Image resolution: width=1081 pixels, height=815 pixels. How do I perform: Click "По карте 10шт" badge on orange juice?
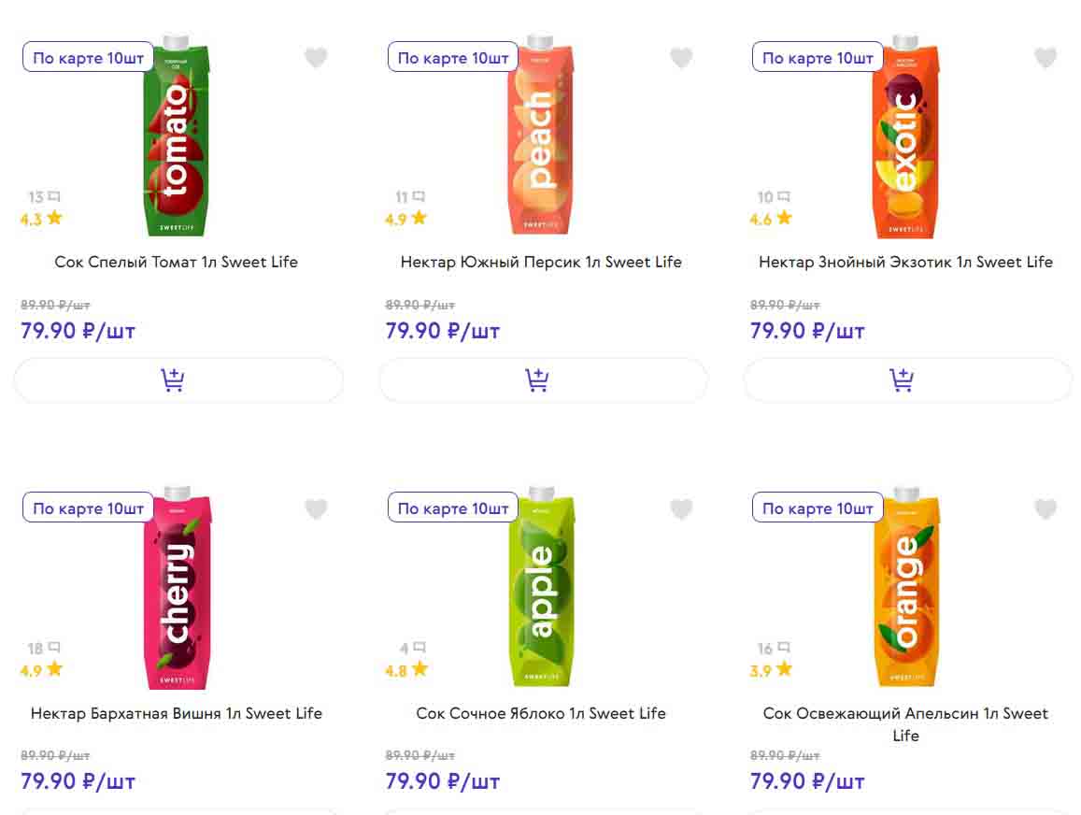point(818,509)
